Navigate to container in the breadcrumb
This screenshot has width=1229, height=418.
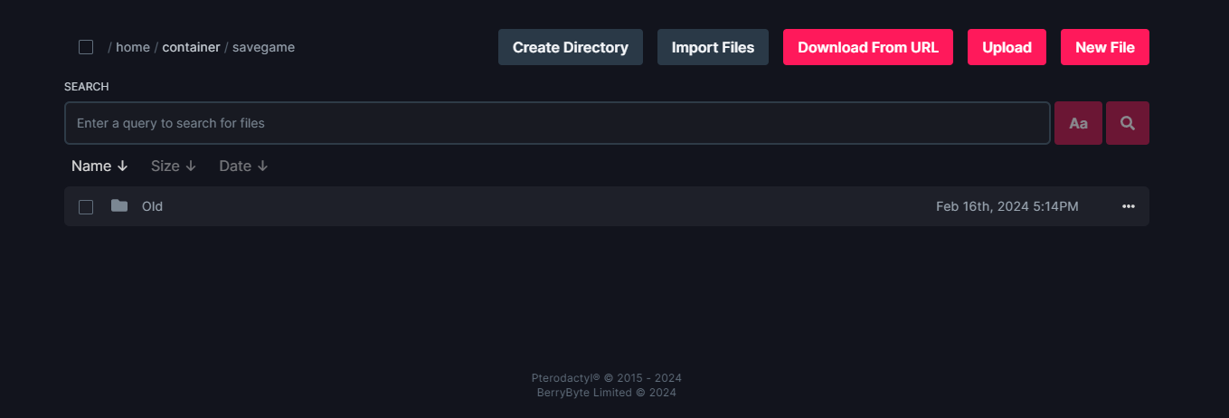click(x=191, y=47)
